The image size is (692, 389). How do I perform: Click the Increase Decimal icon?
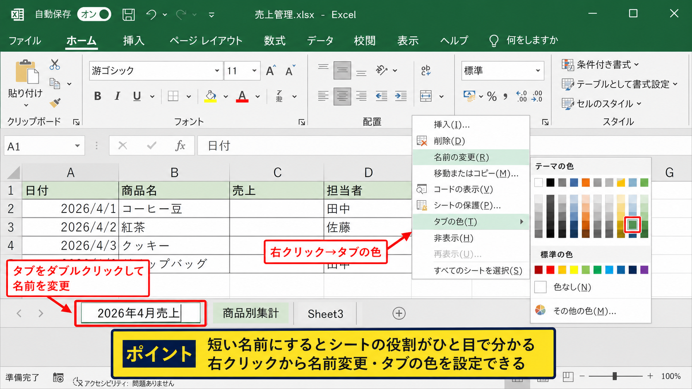pyautogui.click(x=521, y=96)
